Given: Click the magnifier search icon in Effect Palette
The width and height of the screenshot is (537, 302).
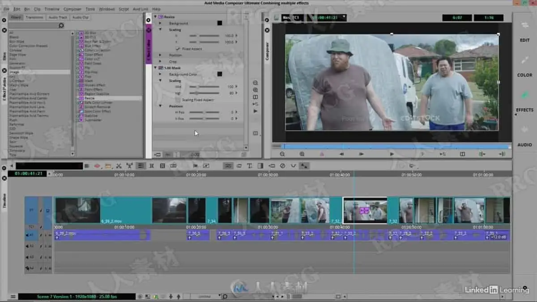Looking at the screenshot, I should point(61,26).
